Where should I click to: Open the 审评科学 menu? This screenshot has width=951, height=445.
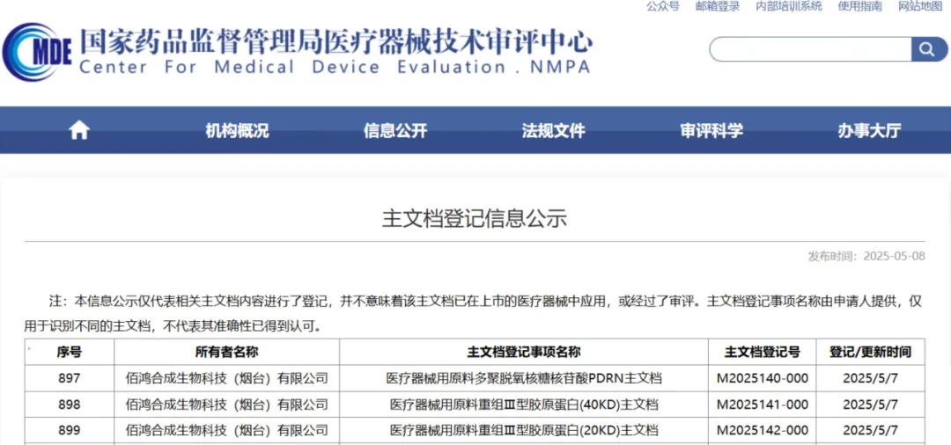(712, 130)
